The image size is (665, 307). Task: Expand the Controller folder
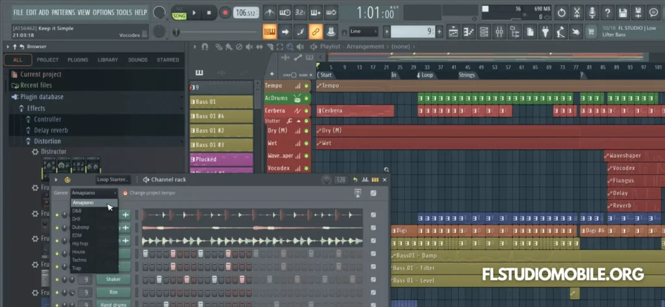pyautogui.click(x=47, y=119)
